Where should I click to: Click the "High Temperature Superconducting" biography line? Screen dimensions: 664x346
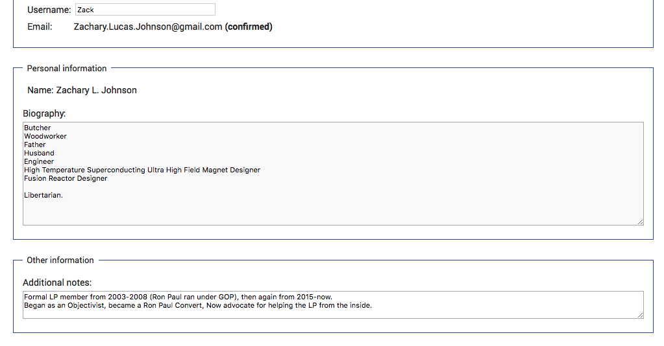142,170
